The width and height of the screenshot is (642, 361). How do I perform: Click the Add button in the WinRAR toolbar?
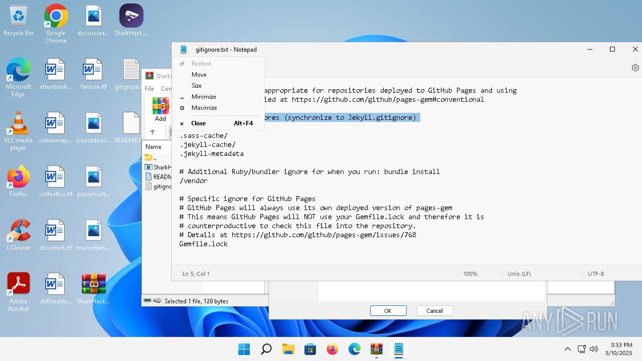(x=160, y=110)
